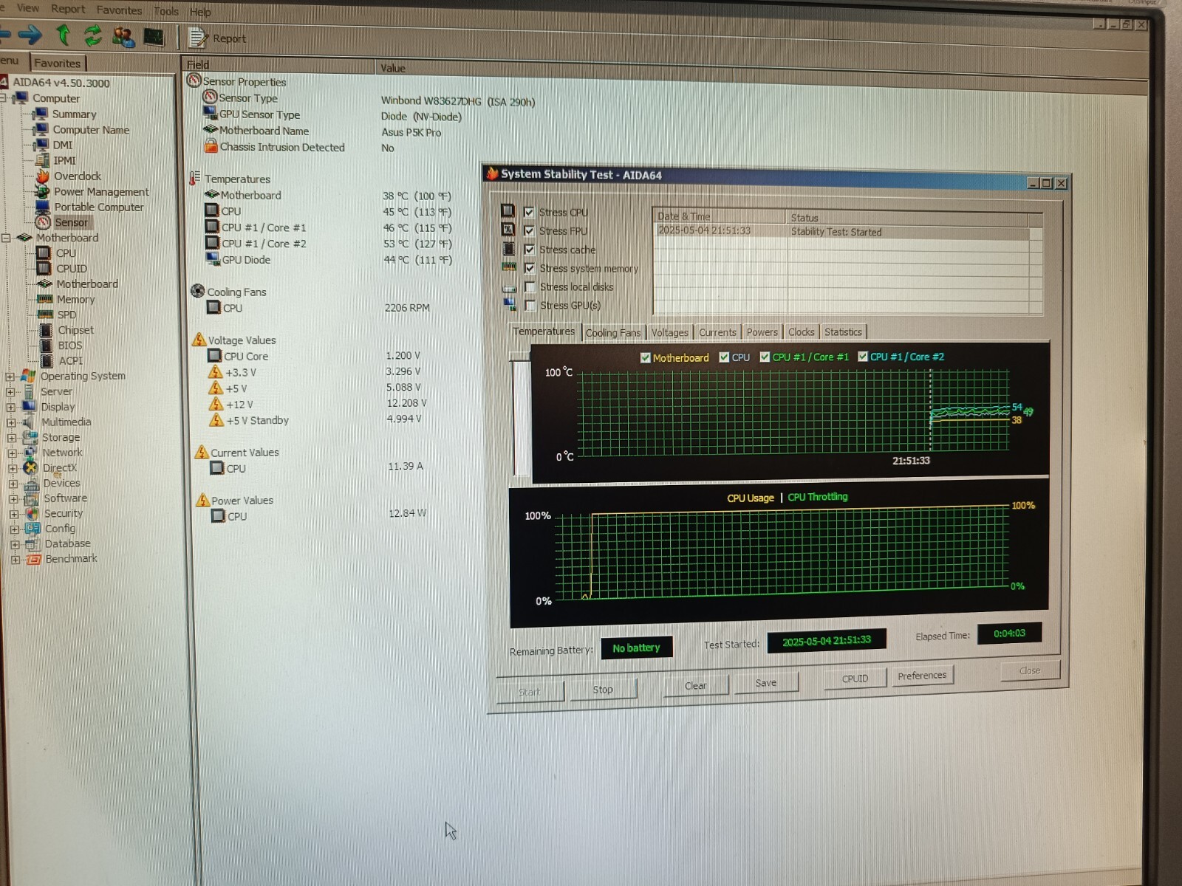The image size is (1182, 886).
Task: Select the CPUID tree item
Action: [x=72, y=269]
